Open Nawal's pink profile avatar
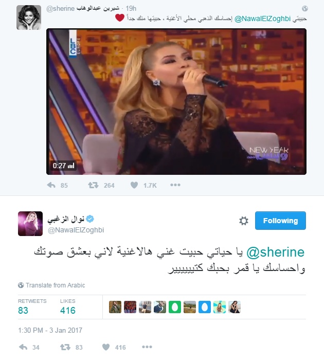The width and height of the screenshot is (324, 361). [30, 224]
